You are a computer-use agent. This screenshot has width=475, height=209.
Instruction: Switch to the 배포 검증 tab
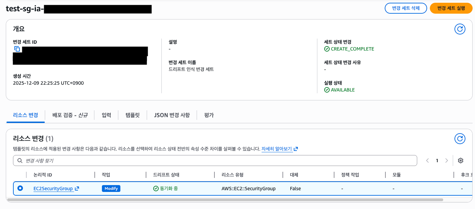click(x=70, y=115)
